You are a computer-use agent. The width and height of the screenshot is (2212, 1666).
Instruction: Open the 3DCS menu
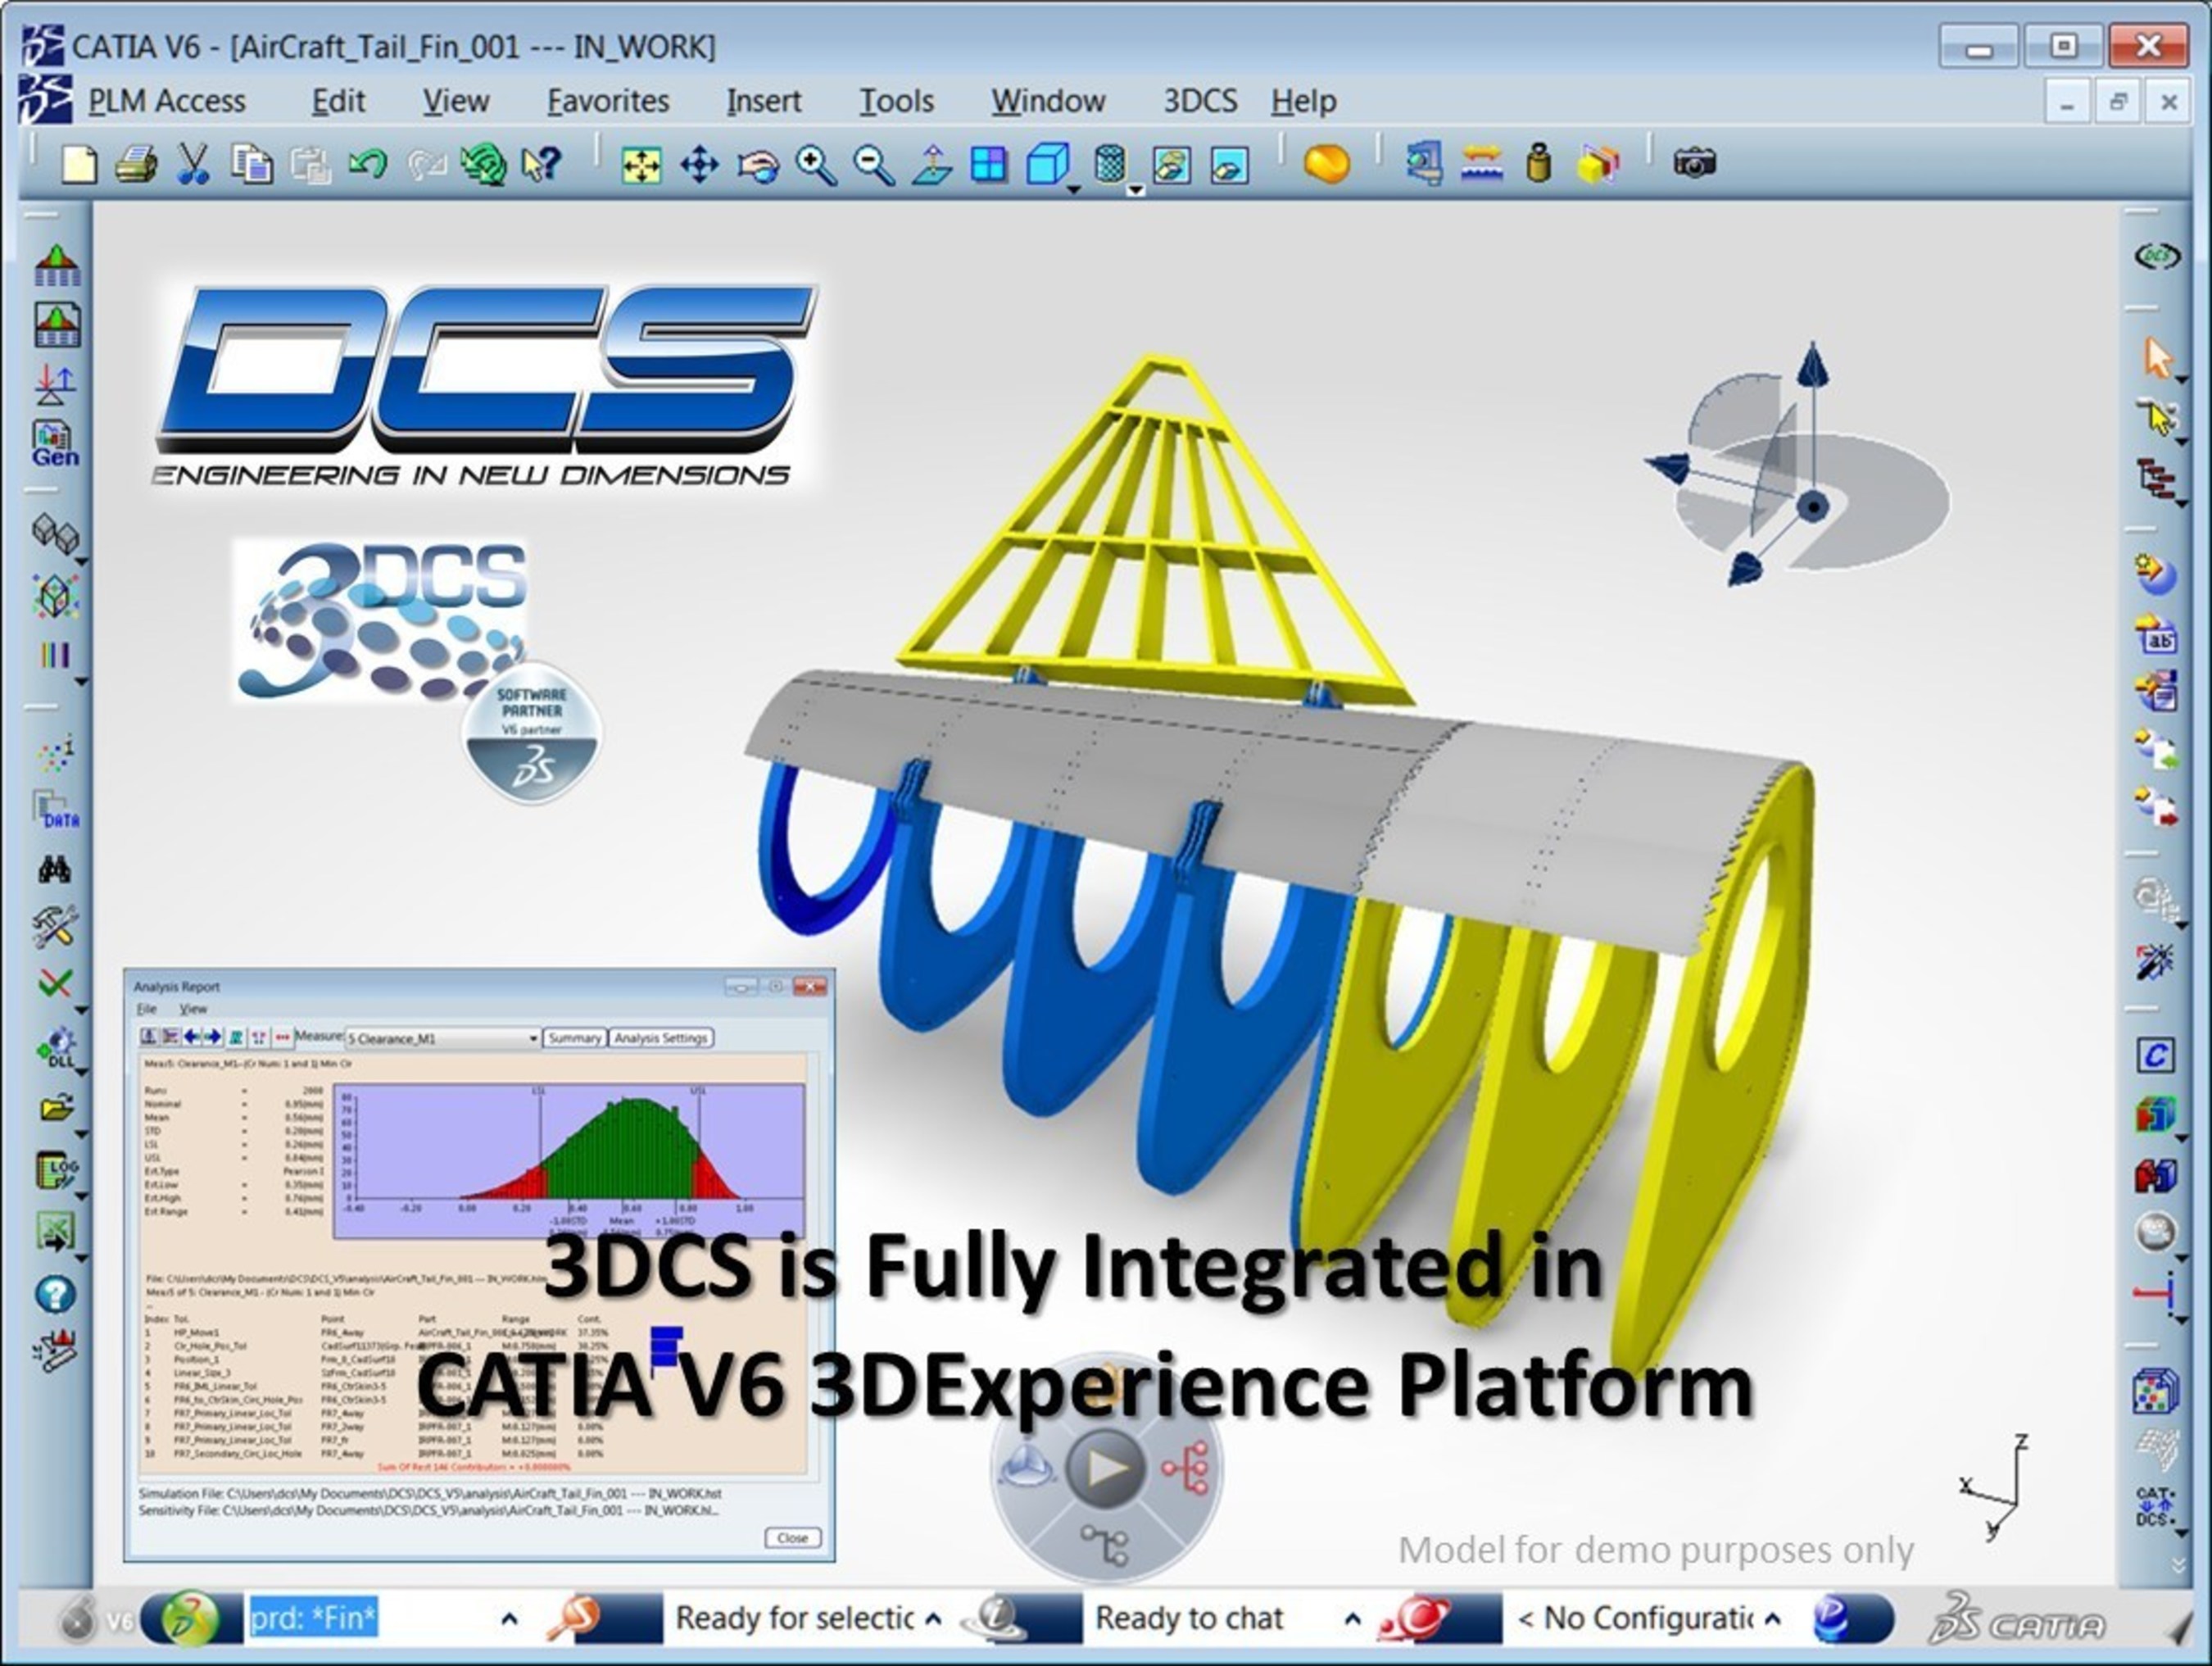[x=1199, y=101]
